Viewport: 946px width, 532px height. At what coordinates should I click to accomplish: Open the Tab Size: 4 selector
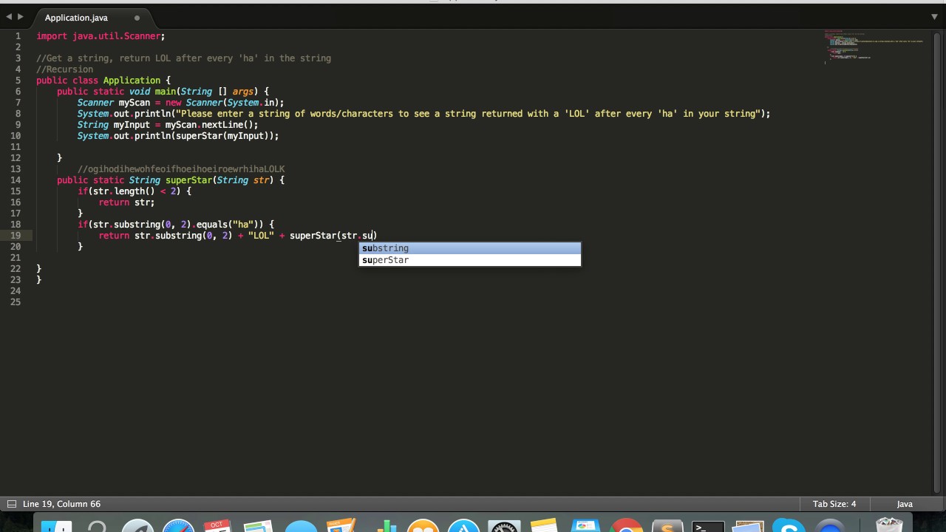coord(834,504)
